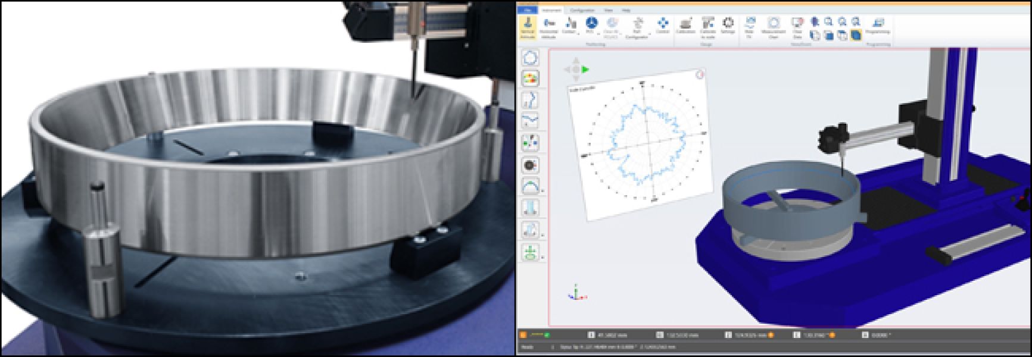Viewport: 1032px width, 357px height.
Task: Expand the Contact dropdown arrow
Action: [x=578, y=33]
